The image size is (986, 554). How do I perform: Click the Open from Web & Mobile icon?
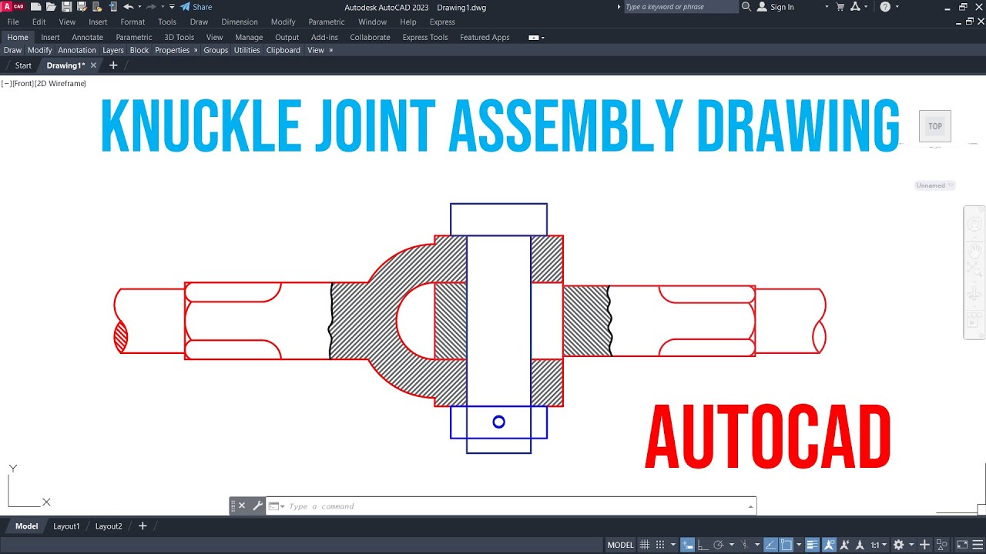click(x=97, y=7)
